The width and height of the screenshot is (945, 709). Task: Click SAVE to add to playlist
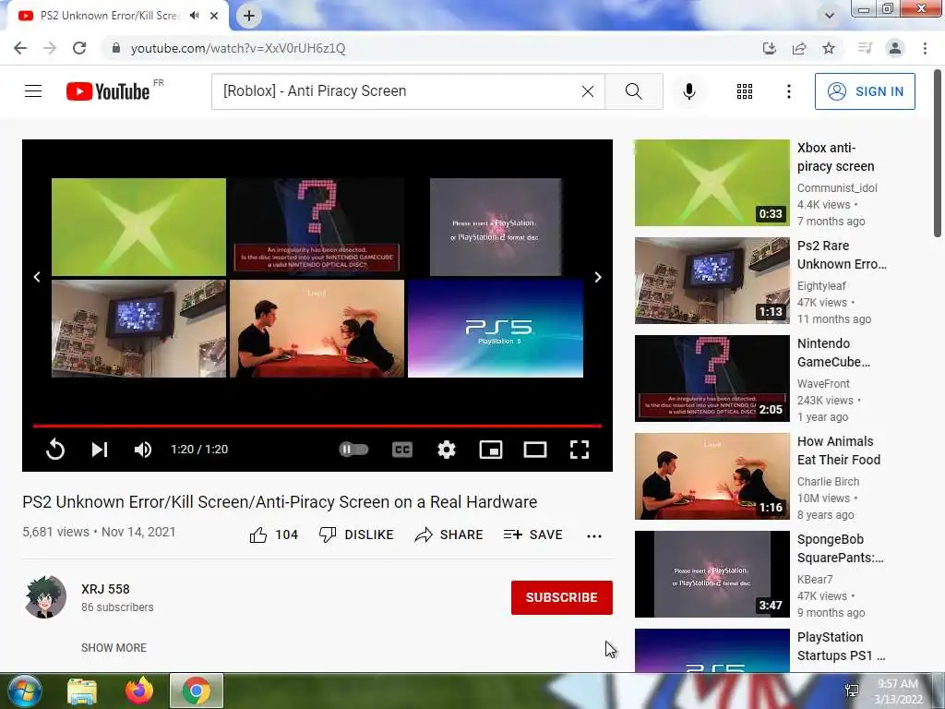coord(532,535)
